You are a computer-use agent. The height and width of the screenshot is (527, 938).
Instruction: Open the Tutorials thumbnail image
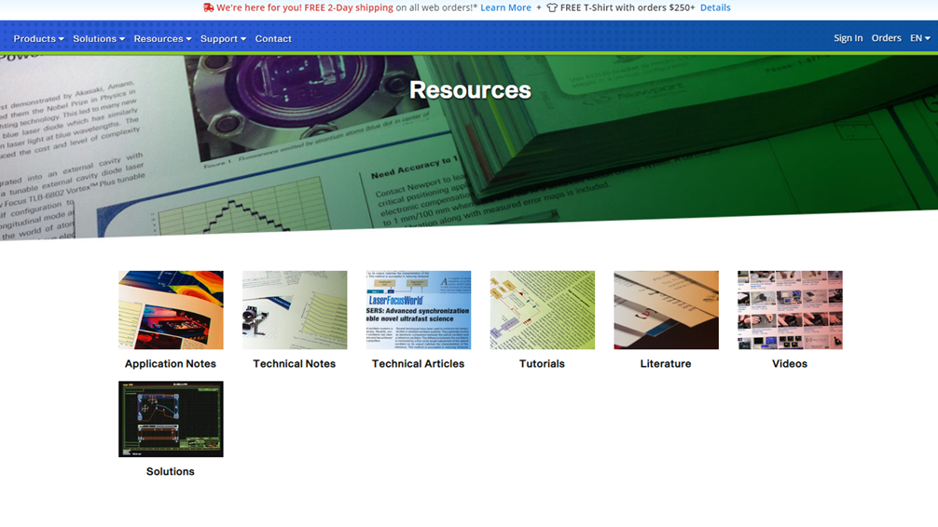(x=542, y=310)
